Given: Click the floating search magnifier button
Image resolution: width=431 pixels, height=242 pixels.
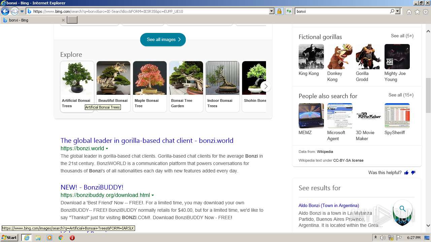Looking at the screenshot, I should (402, 209).
